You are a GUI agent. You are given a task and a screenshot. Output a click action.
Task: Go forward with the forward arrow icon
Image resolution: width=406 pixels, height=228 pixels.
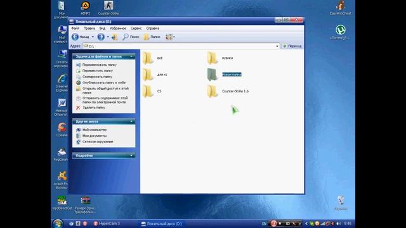click(101, 37)
